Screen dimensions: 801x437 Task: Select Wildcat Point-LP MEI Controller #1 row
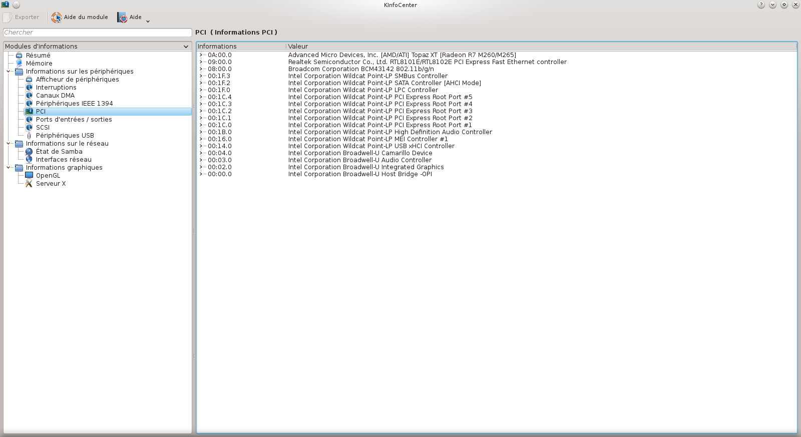[x=368, y=139]
